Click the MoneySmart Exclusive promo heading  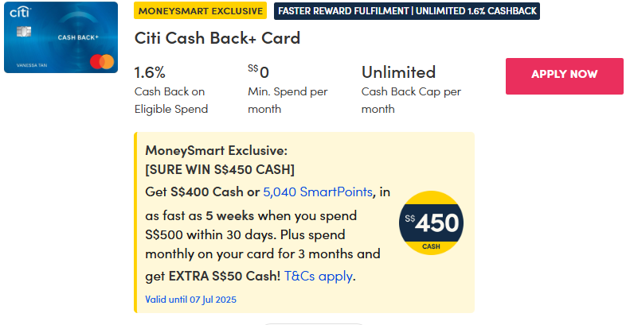point(216,149)
